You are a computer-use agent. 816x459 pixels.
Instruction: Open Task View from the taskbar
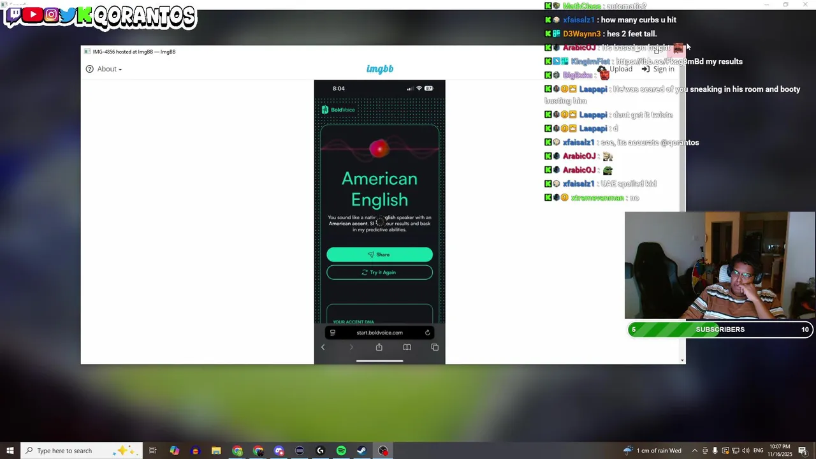pyautogui.click(x=153, y=451)
